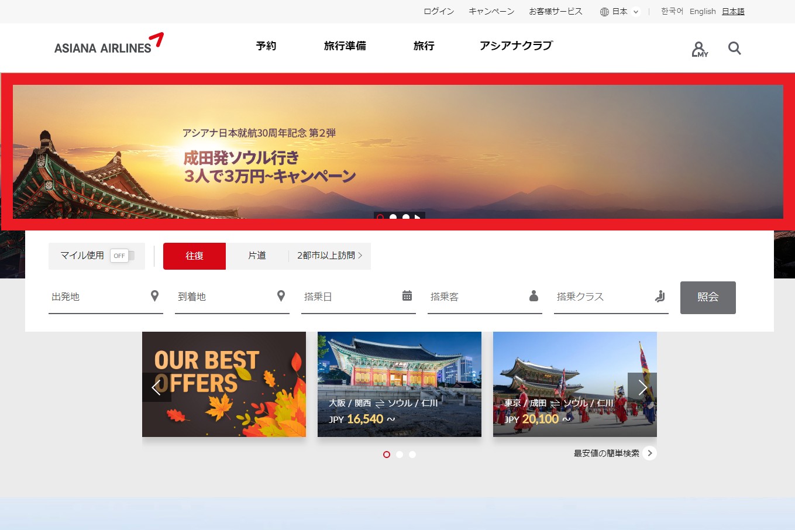Click the ログイン link
795x530 pixels.
[x=439, y=12]
